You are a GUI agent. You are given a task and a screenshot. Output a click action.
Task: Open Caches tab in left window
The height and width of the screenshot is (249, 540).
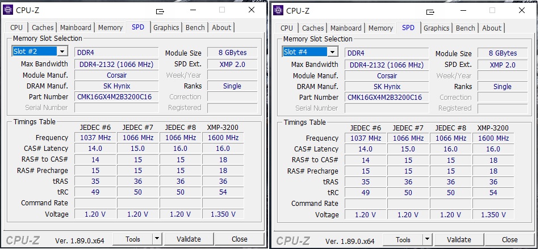43,28
